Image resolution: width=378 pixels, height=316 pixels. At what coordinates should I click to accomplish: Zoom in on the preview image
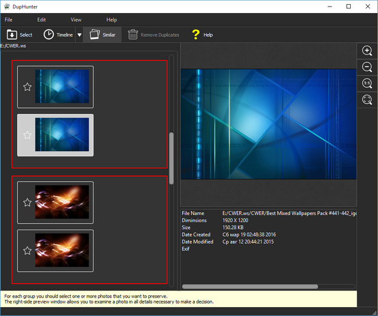tap(367, 51)
